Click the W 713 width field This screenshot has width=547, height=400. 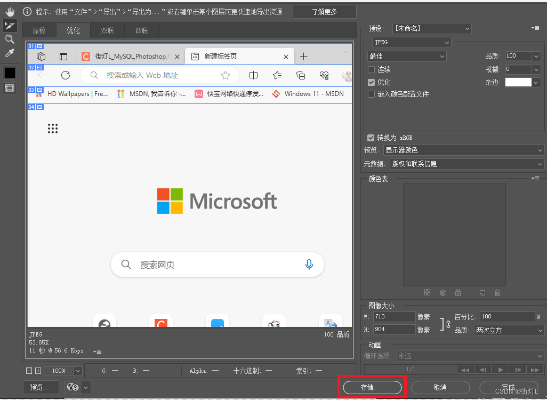click(394, 317)
